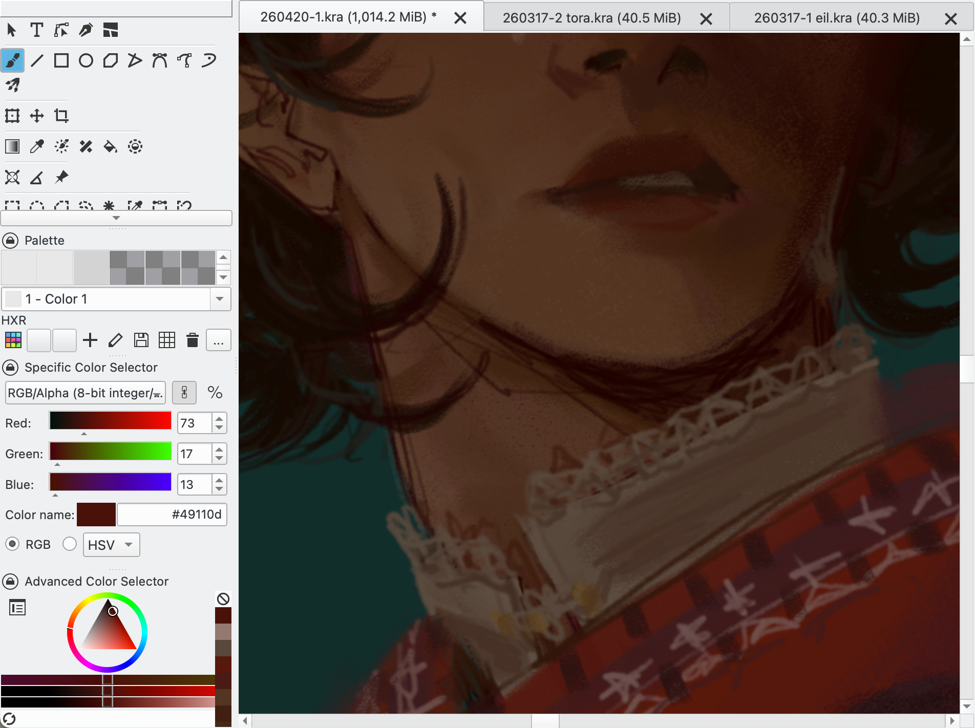The image size is (975, 728).
Task: Select the Text tool
Action: pyautogui.click(x=36, y=30)
